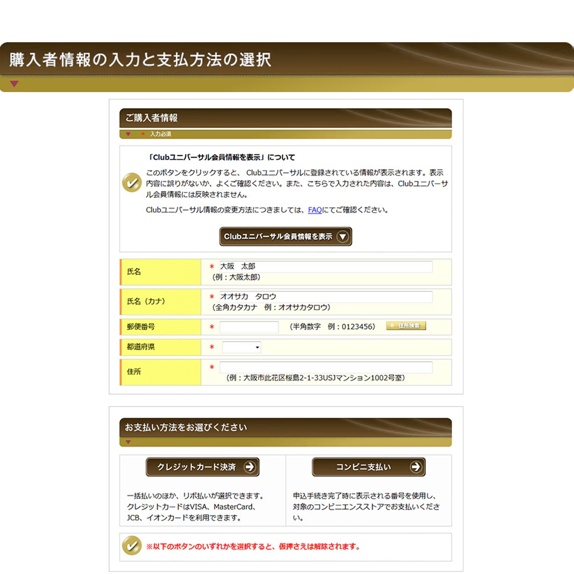Click the 都道府県 label cell
Image resolution: width=574 pixels, height=574 pixels.
pyautogui.click(x=160, y=347)
